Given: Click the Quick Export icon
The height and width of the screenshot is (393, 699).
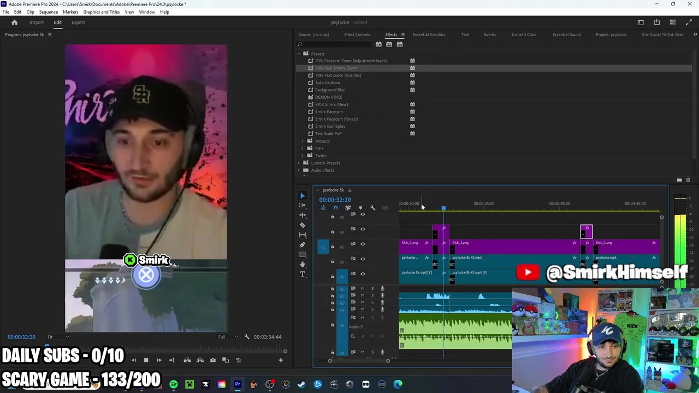Looking at the screenshot, I should (656, 22).
